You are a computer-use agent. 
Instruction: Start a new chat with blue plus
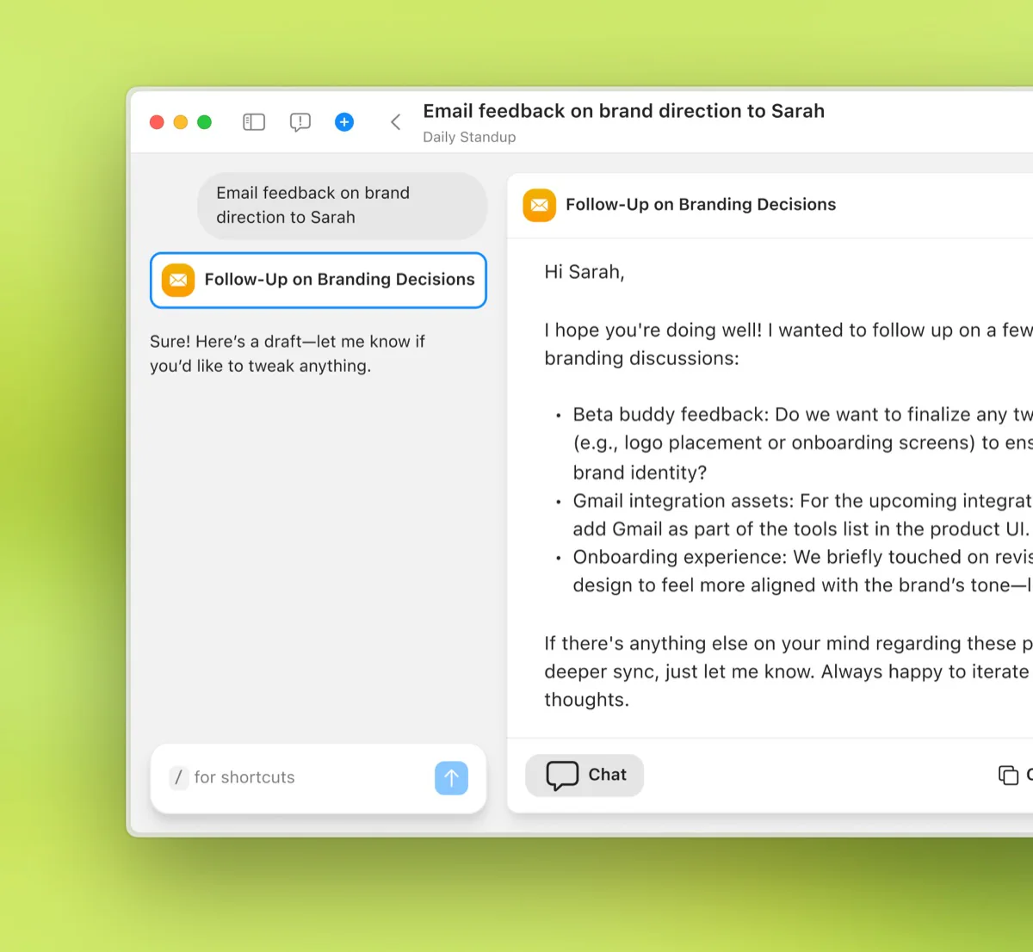point(344,122)
